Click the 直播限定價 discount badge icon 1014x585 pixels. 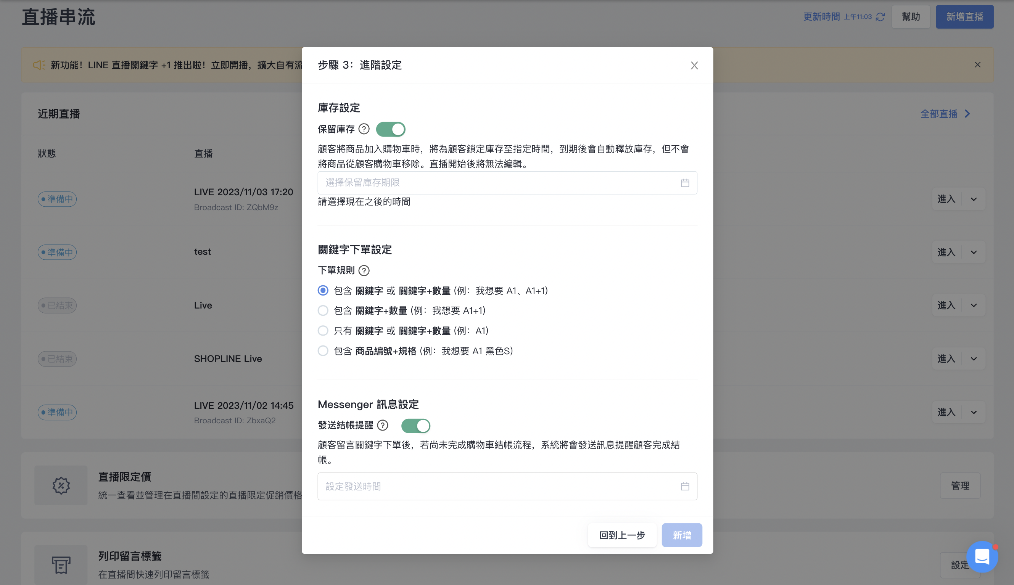61,485
